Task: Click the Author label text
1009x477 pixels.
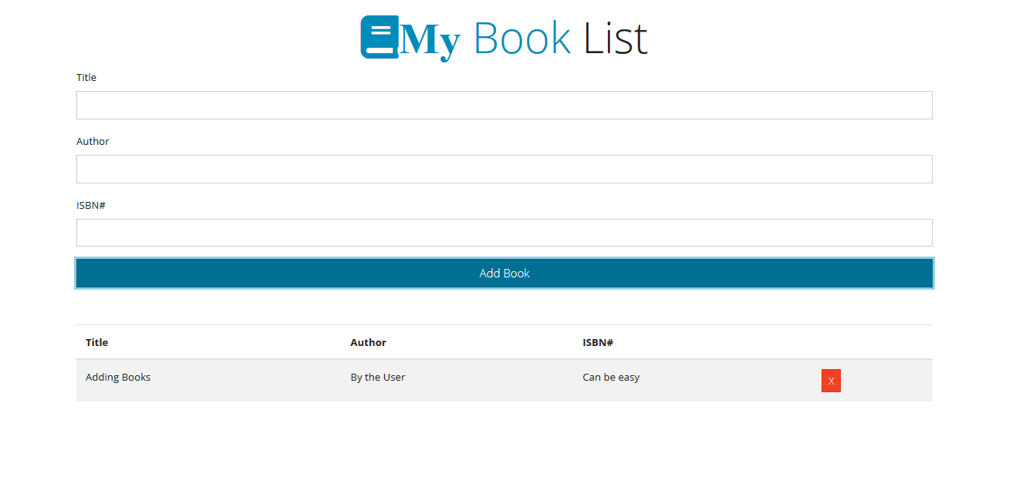Action: tap(93, 141)
